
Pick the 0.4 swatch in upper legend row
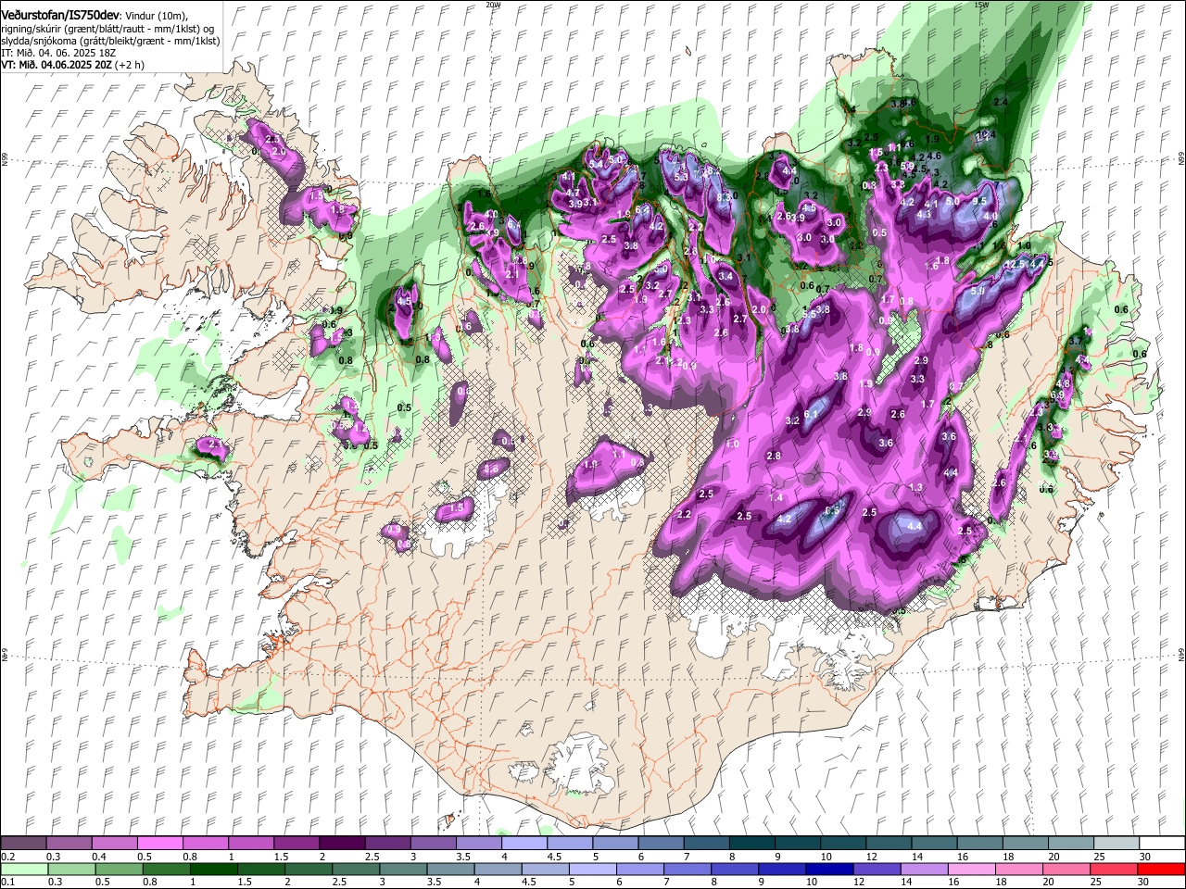point(114,843)
